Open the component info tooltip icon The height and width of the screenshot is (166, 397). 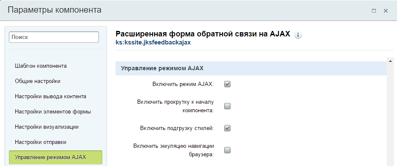point(298,35)
